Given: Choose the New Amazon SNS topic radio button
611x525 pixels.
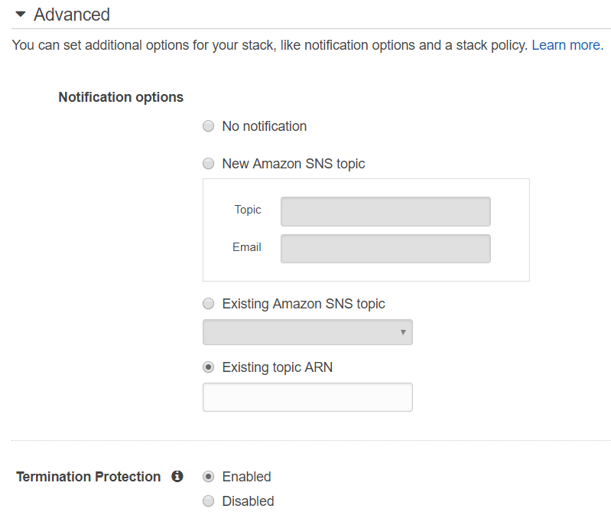Looking at the screenshot, I should pos(209,164).
